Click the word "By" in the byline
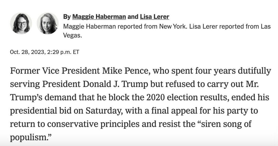This screenshot has height=146, width=278. (67, 17)
